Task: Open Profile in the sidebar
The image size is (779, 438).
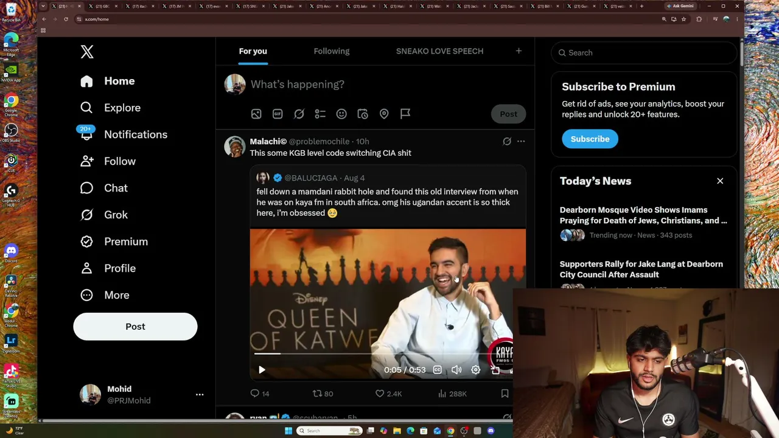Action: tap(108, 268)
